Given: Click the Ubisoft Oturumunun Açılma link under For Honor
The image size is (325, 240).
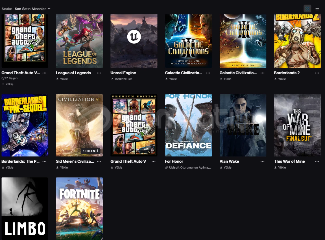Looking at the screenshot, I should click(188, 167).
